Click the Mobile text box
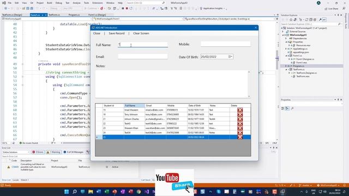Viewport: 349px width, 196px height. pos(225,44)
